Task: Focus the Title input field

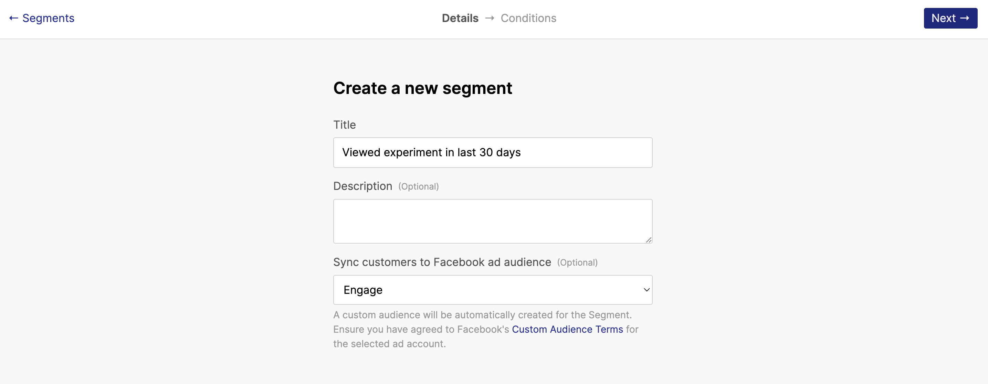Action: tap(493, 152)
